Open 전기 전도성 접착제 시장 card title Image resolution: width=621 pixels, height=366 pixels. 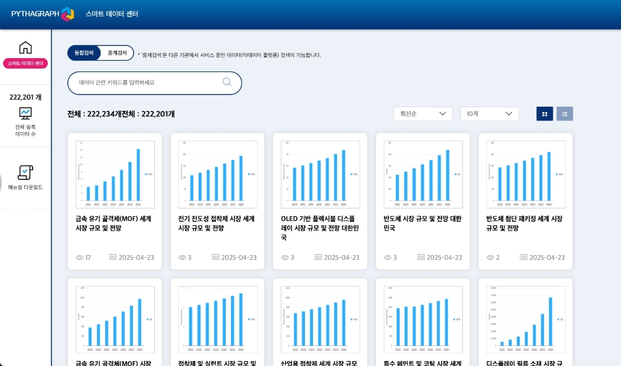[217, 223]
